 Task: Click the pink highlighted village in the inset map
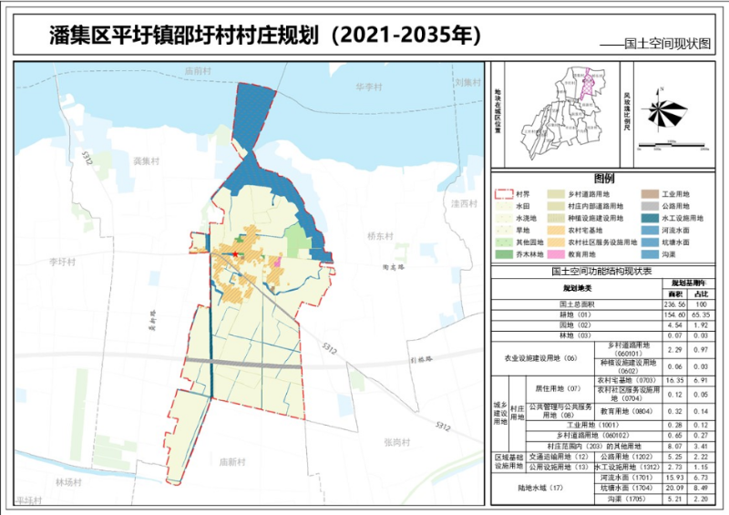click(x=587, y=84)
